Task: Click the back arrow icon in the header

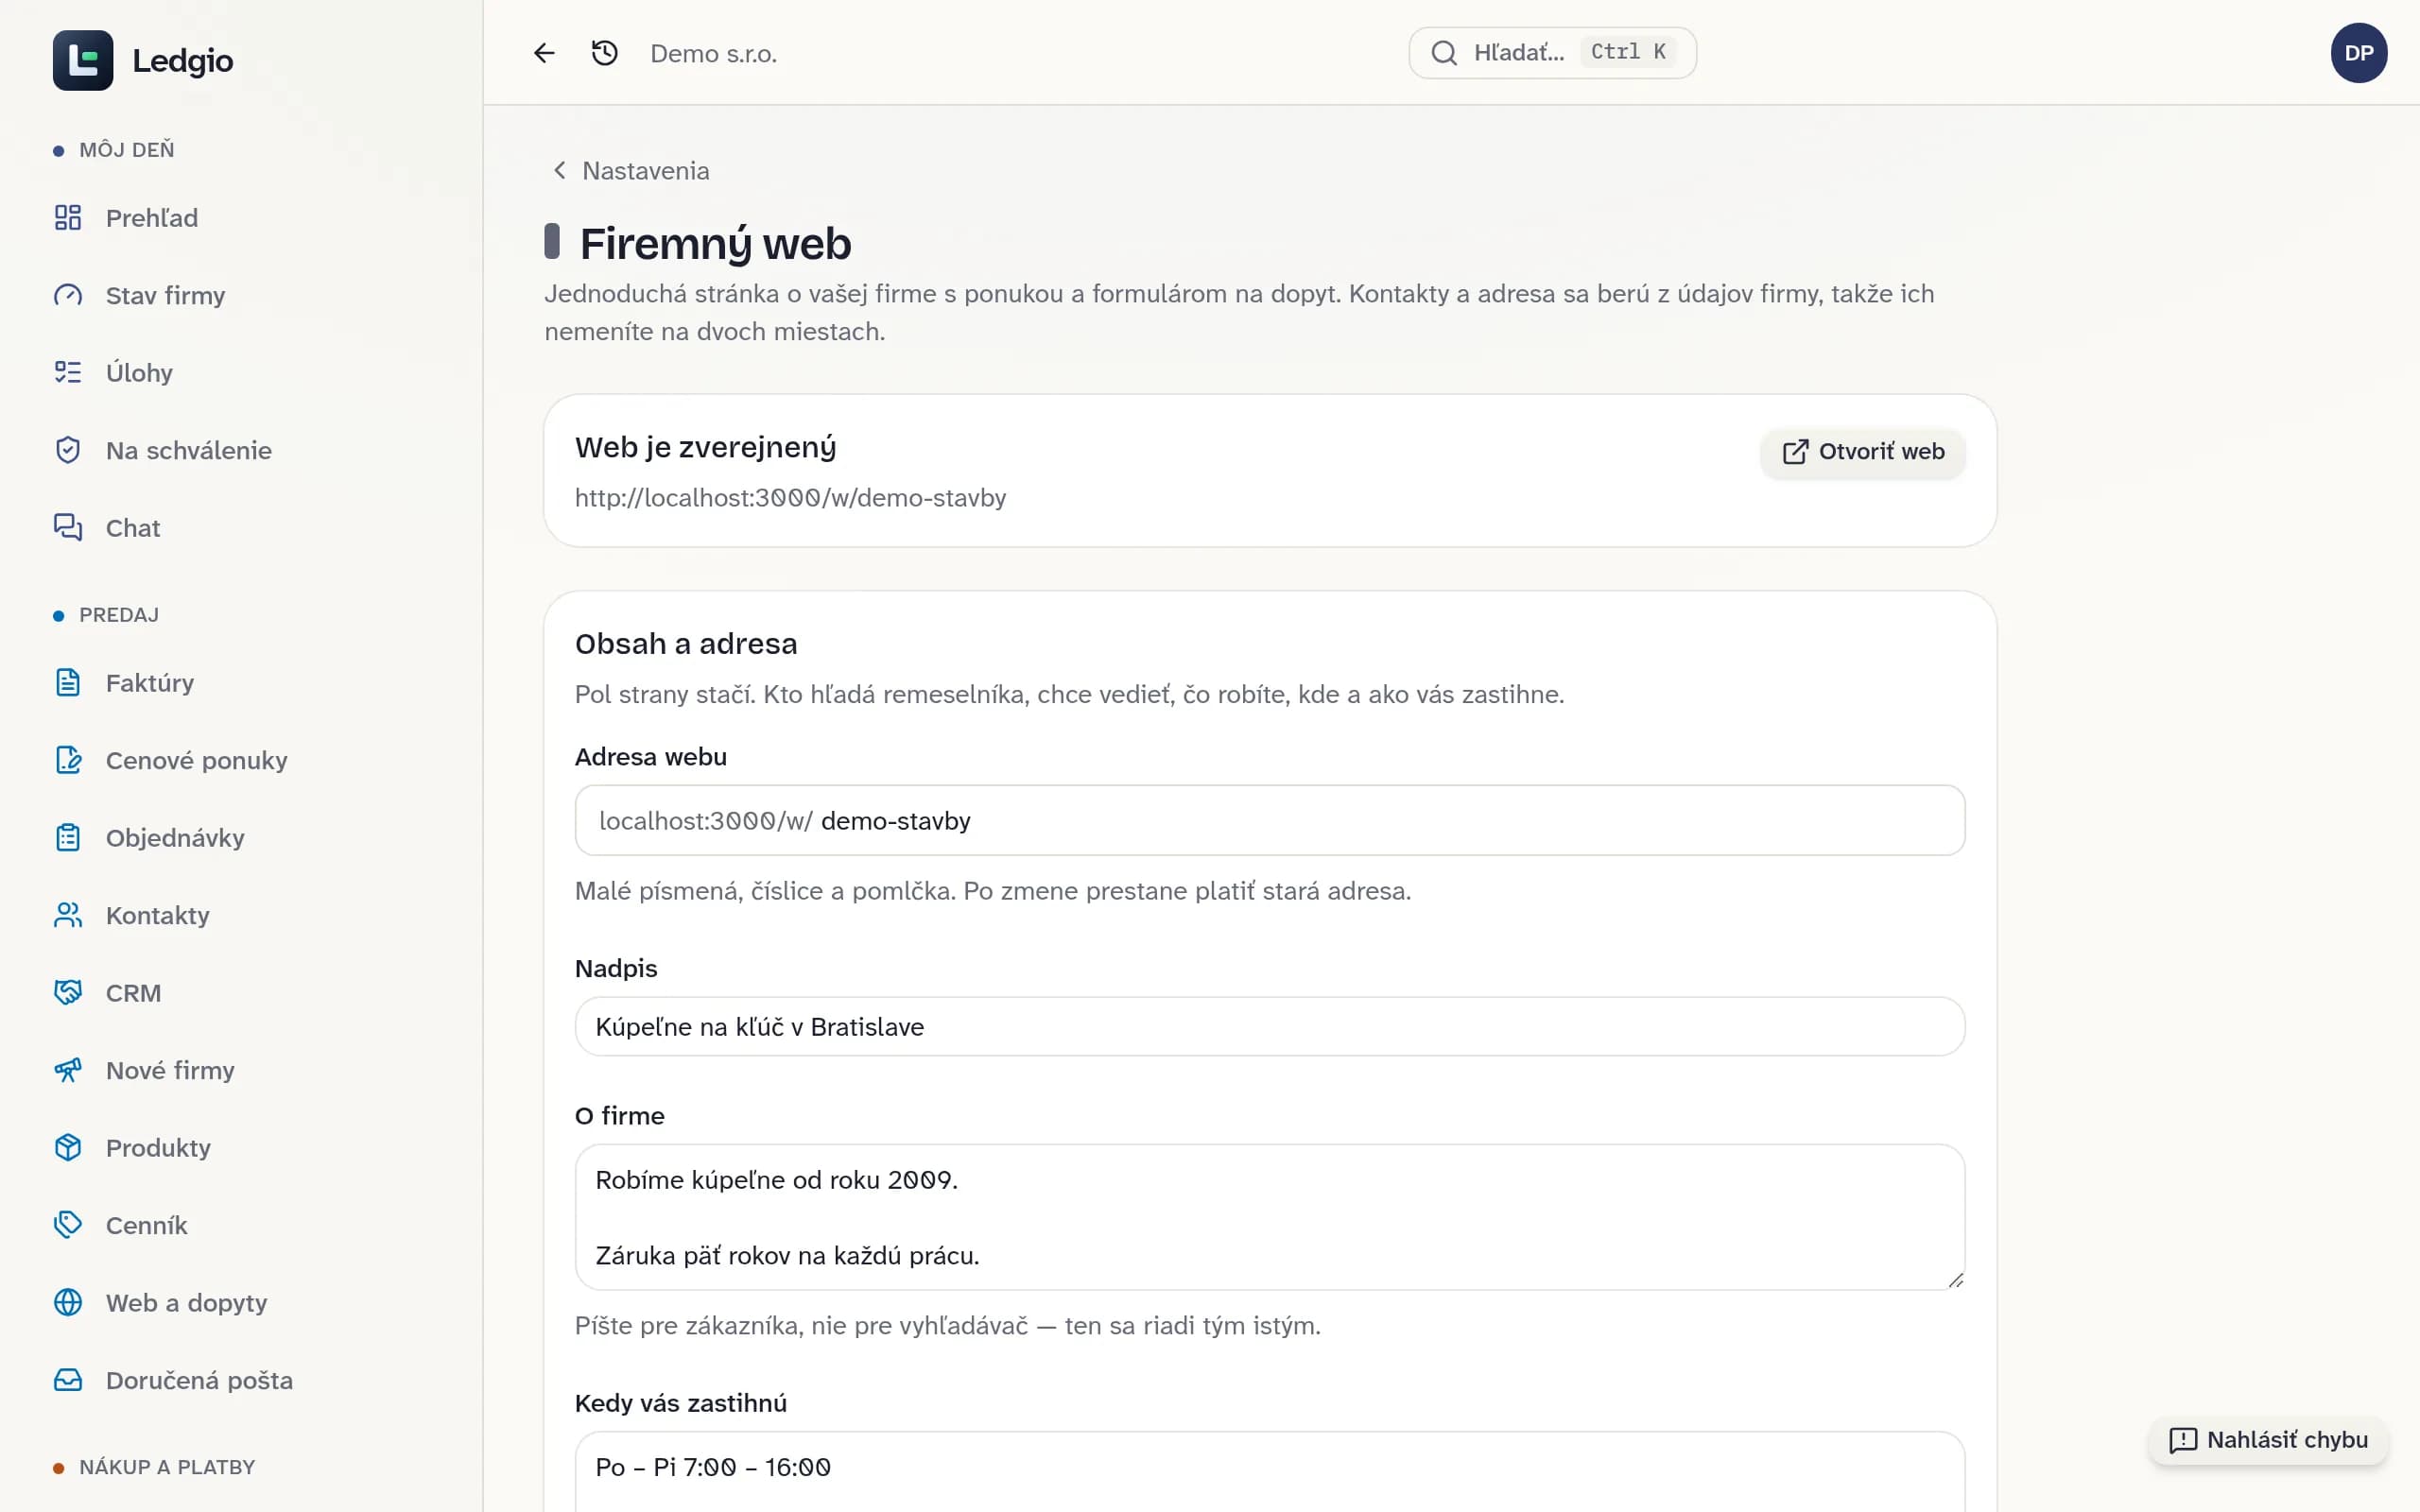Action: (x=544, y=53)
